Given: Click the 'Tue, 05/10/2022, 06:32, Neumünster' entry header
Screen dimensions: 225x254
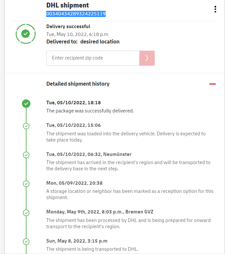Looking at the screenshot, I should tap(89, 154).
